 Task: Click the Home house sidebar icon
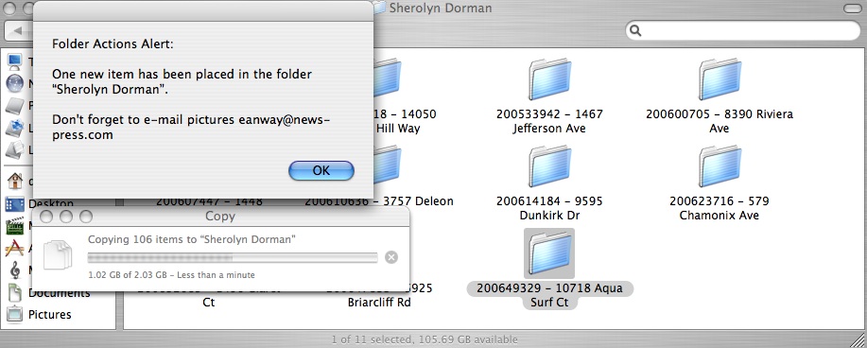point(14,181)
